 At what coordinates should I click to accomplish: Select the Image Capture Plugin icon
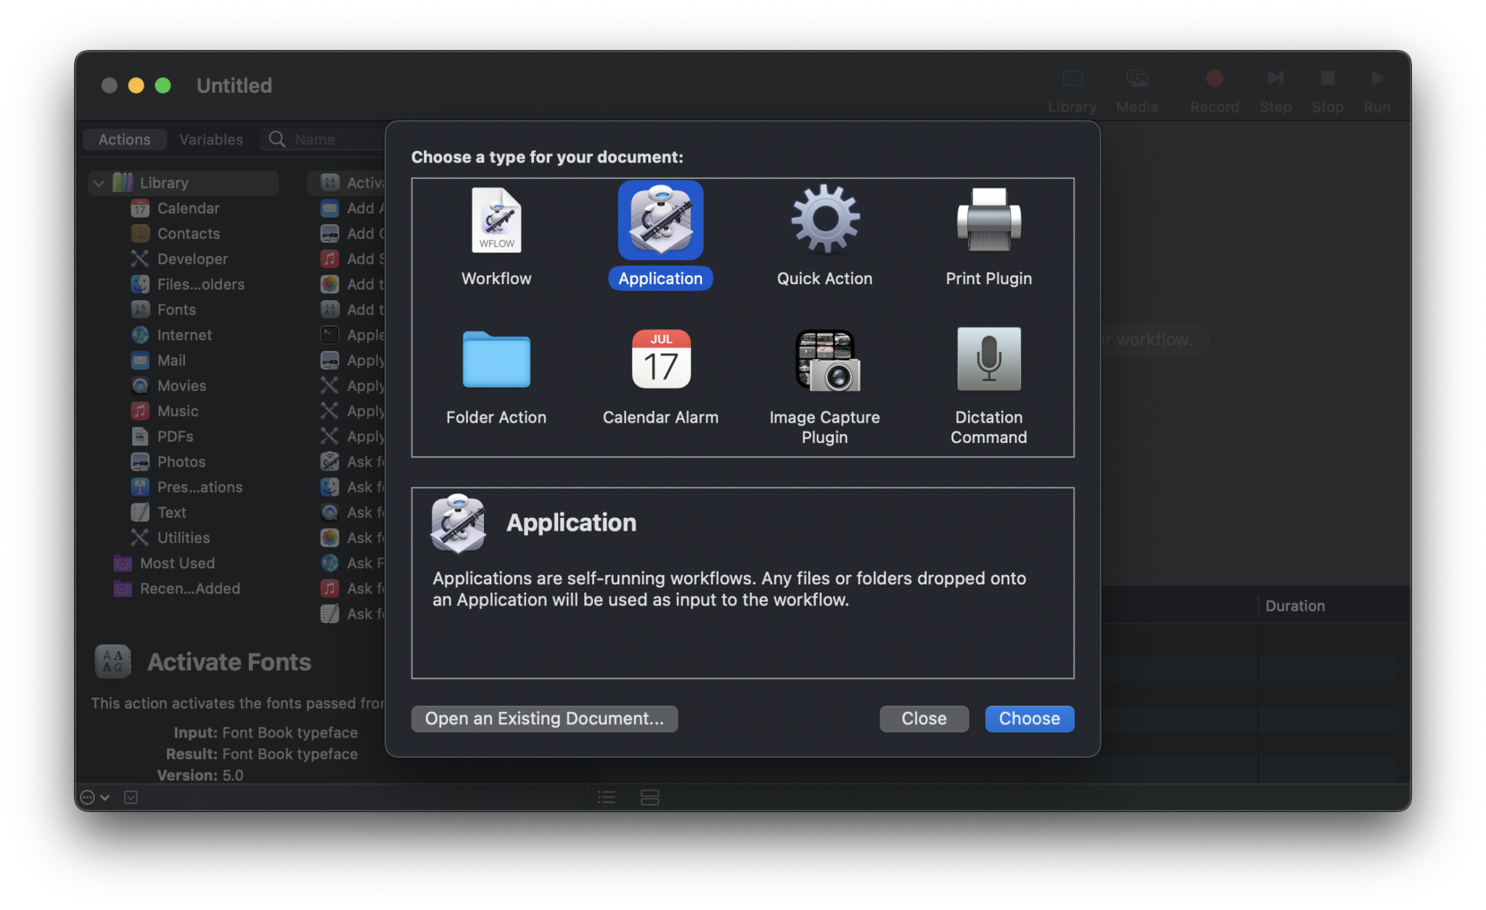click(x=824, y=360)
